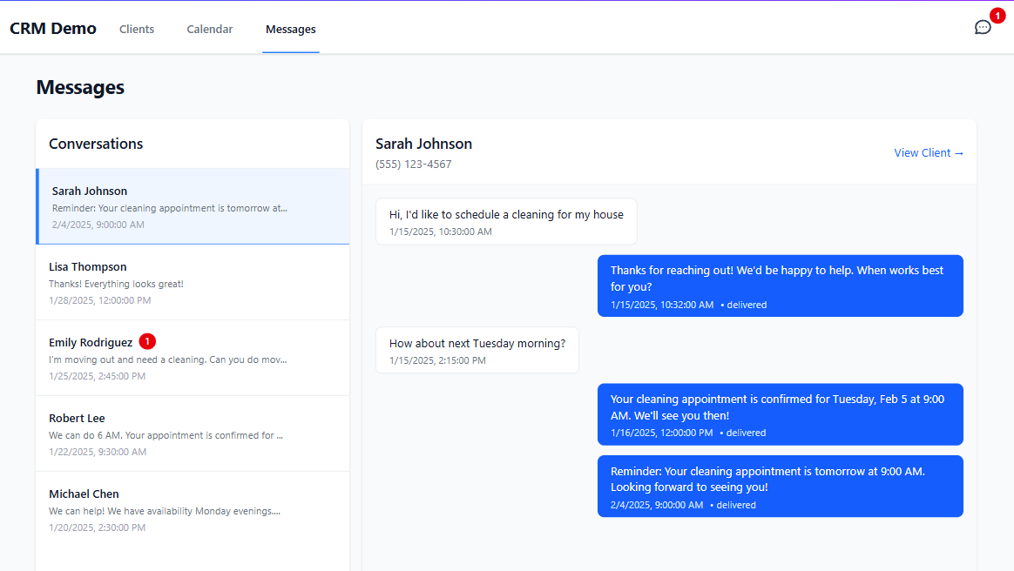
Task: Click Emily Rodriguez's unread message badge
Action: [147, 341]
